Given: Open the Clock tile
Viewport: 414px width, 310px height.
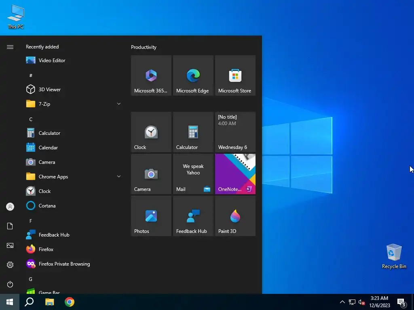Looking at the screenshot, I should 151,132.
